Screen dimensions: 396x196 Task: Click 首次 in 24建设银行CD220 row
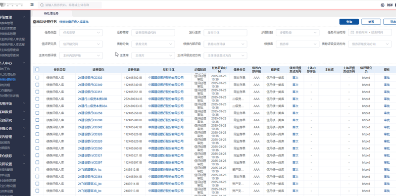point(295,142)
